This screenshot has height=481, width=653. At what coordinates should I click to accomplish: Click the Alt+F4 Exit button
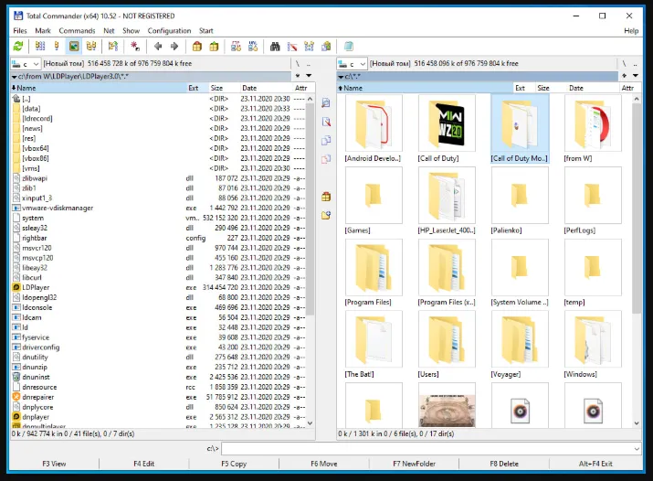tap(595, 464)
